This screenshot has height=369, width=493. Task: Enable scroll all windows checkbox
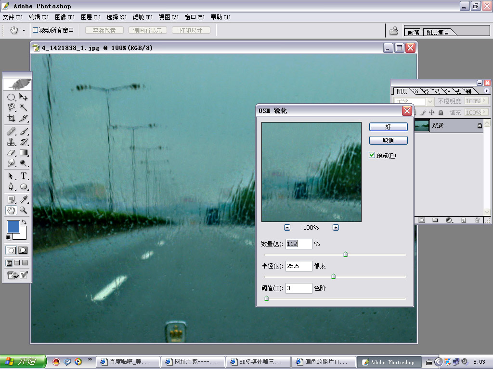click(x=36, y=30)
